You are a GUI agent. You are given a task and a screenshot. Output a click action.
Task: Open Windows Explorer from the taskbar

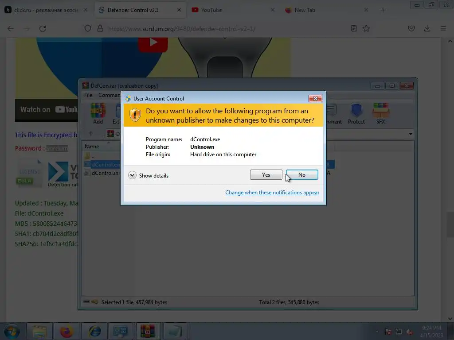[39, 331]
